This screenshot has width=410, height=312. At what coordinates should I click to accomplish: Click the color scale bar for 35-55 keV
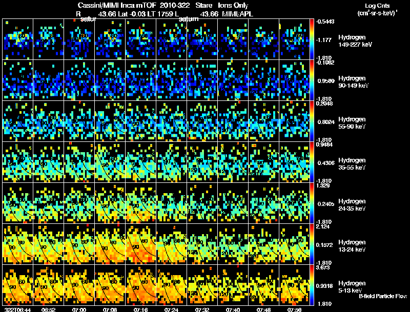tap(312, 162)
